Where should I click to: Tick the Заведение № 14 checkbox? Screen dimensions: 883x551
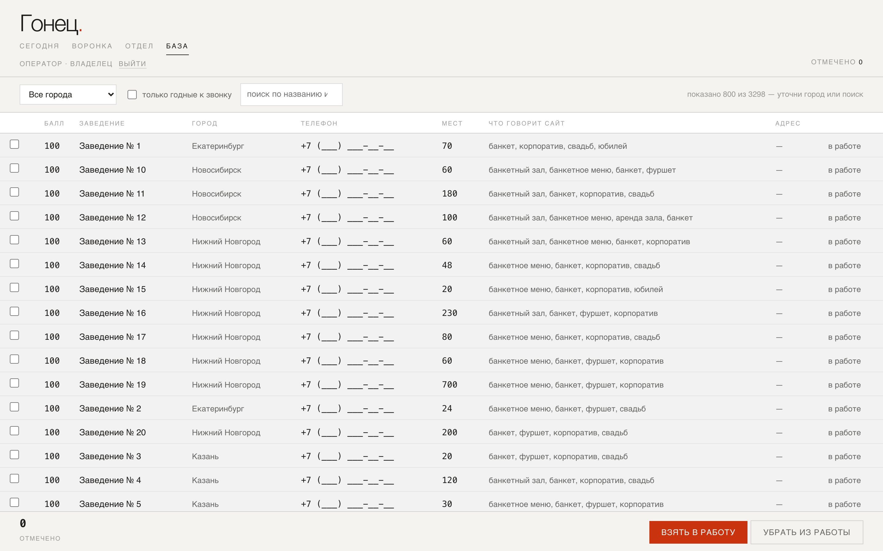pos(14,264)
